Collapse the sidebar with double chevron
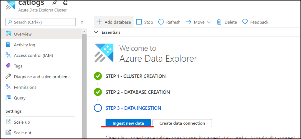Viewport: 301px width, 139px height. click(82, 22)
